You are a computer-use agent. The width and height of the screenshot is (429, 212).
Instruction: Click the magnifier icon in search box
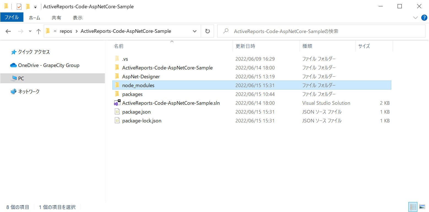[x=226, y=31]
